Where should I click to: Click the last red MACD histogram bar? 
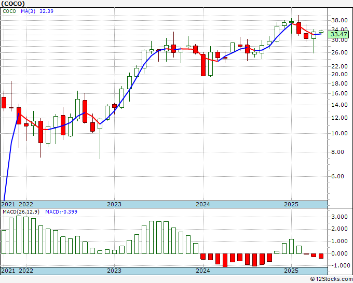[321, 256]
